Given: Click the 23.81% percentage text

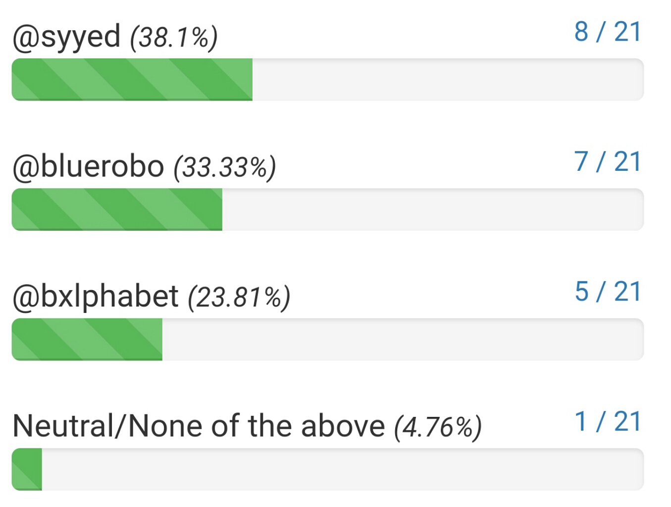Looking at the screenshot, I should tap(239, 298).
